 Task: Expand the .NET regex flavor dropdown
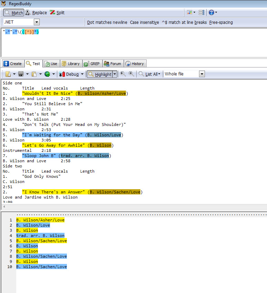click(x=37, y=22)
